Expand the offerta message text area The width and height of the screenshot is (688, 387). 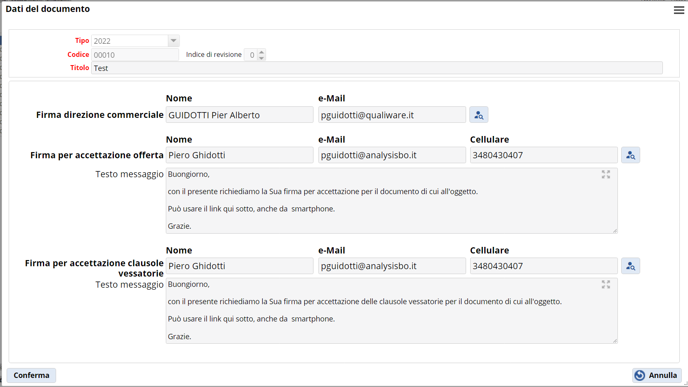pos(606,174)
